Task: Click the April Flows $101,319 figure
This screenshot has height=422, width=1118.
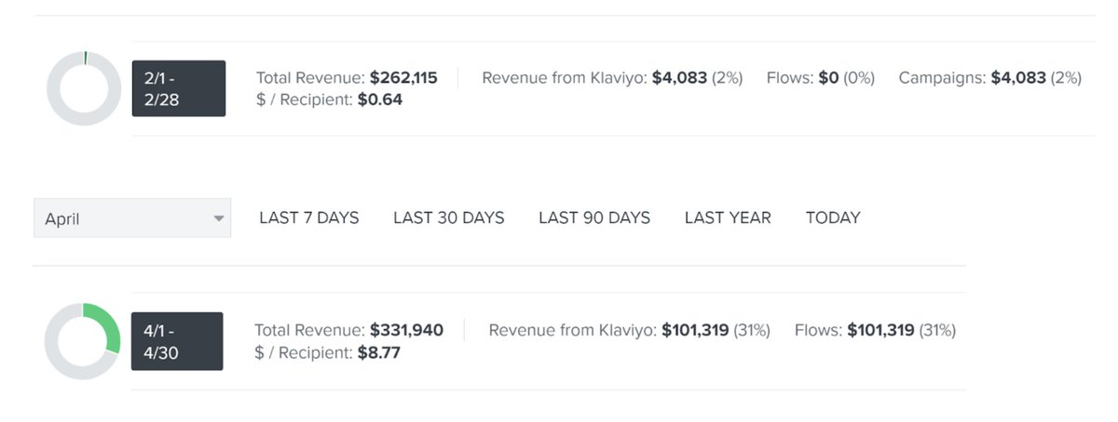Action: (x=880, y=330)
